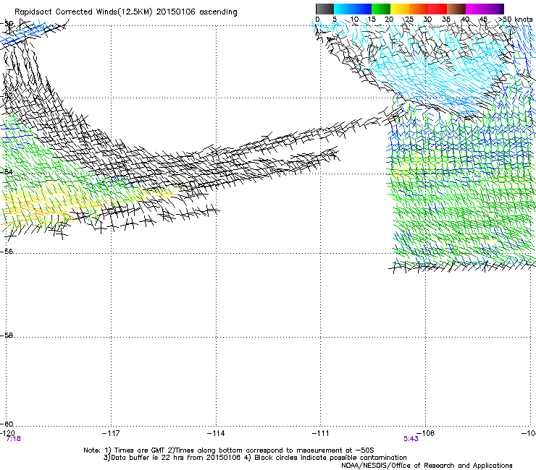Click the longitude label '-117'
This screenshot has height=470, width=536.
point(111,433)
